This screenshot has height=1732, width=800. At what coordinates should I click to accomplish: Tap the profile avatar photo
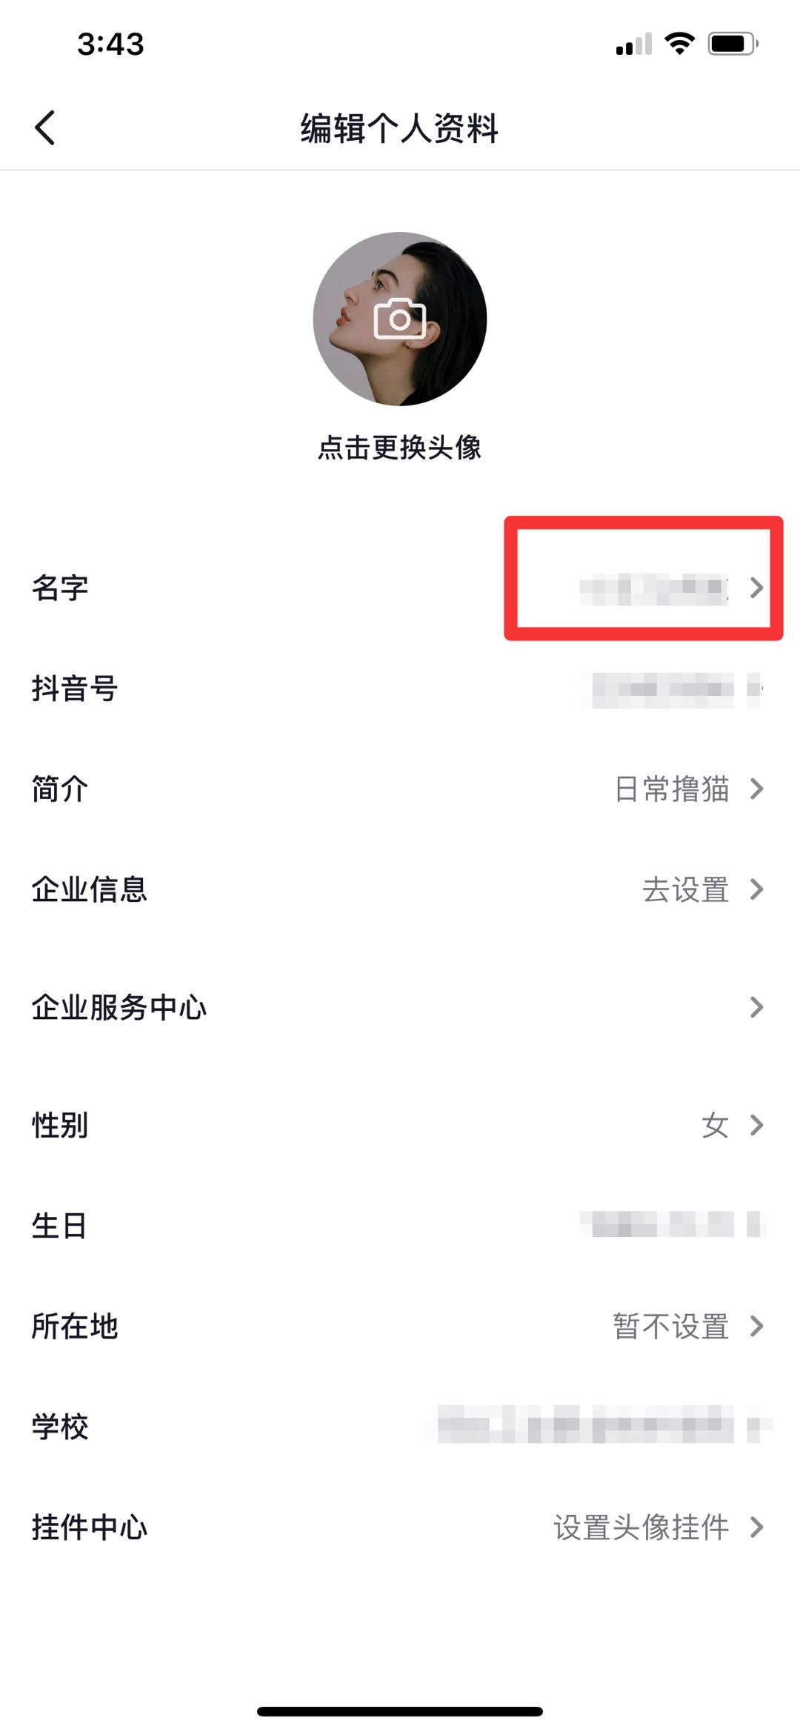coord(399,319)
